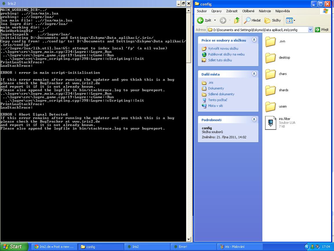Open the Úpravy menu
Image resolution: width=334 pixels, height=251 pixels.
click(216, 11)
